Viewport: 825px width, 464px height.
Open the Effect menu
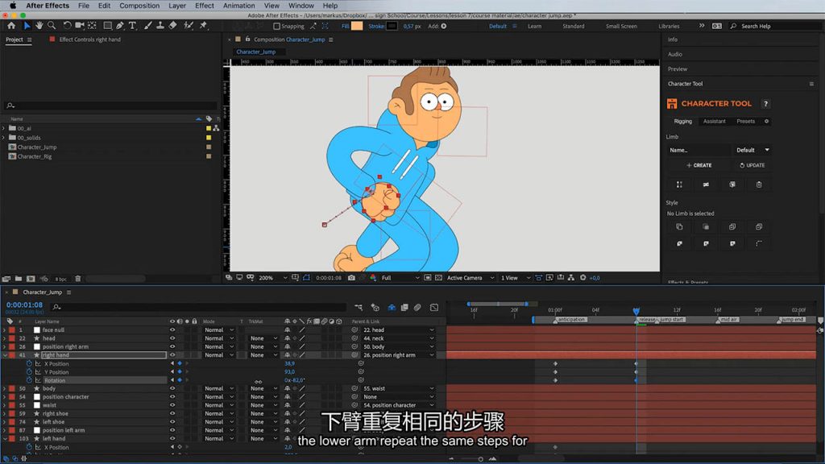click(x=204, y=6)
